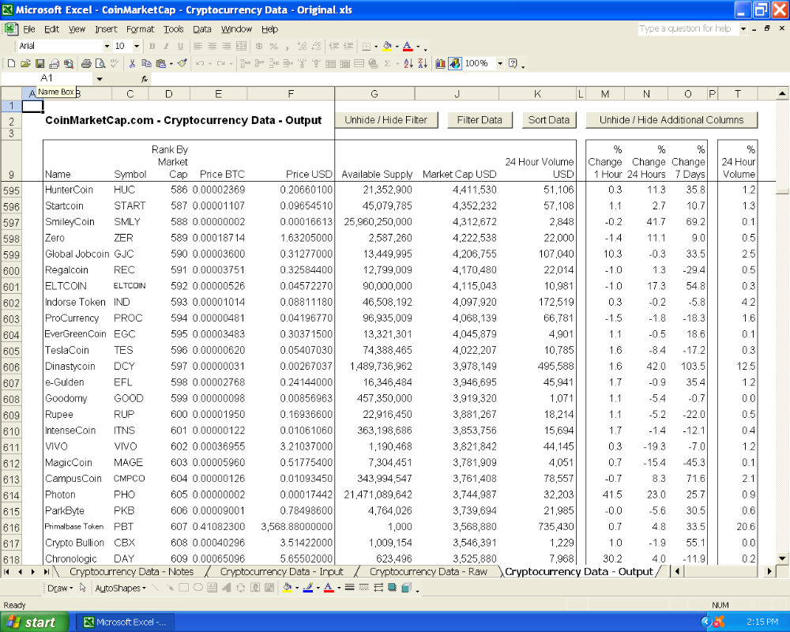Viewport: 790px width, 632px height.
Task: Open the Font name dropdown
Action: click(x=107, y=47)
